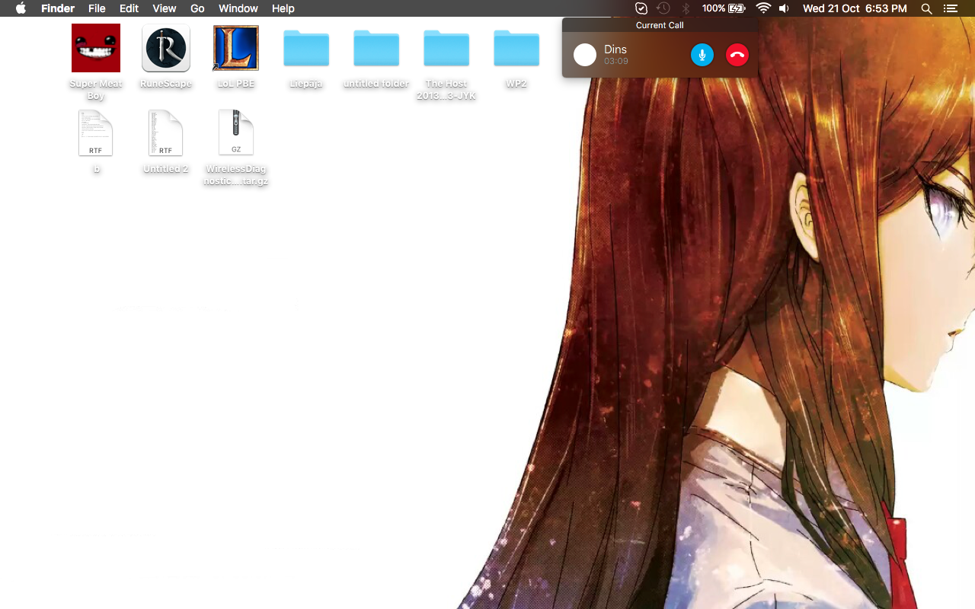This screenshot has height=609, width=975.
Task: Select the Untitled 2 RTF document
Action: click(x=166, y=133)
